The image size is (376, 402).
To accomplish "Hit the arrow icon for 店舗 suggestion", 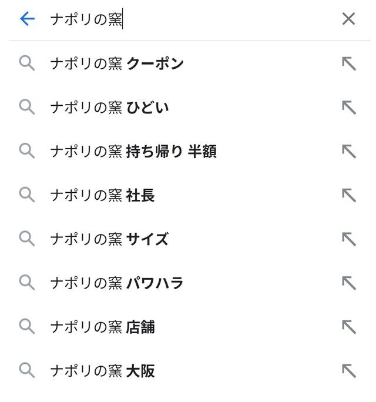I will [x=349, y=327].
